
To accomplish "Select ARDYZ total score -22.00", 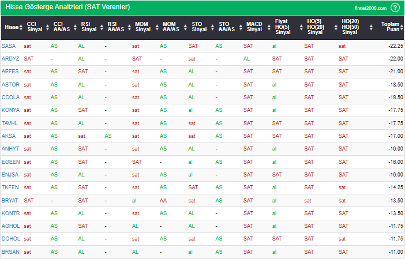I will [395, 59].
